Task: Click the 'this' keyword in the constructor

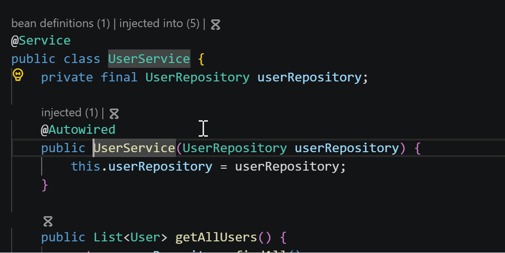Action: 86,166
